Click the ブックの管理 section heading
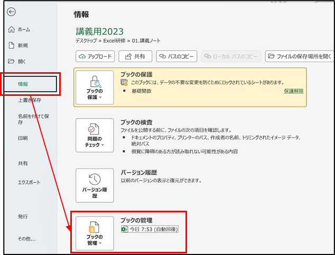This screenshot has width=335, height=255. [136, 220]
